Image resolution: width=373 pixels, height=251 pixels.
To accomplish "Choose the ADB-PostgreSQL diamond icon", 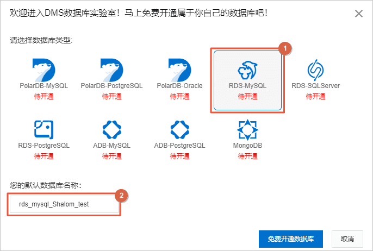I will [x=179, y=129].
